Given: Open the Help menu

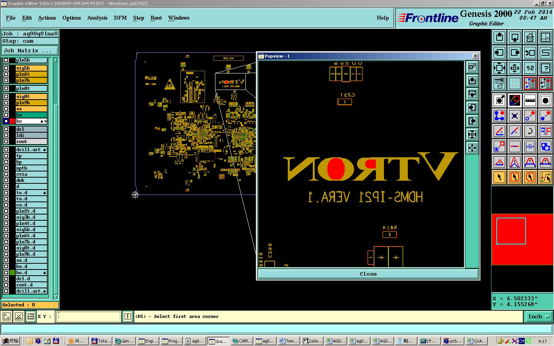Looking at the screenshot, I should pyautogui.click(x=383, y=18).
